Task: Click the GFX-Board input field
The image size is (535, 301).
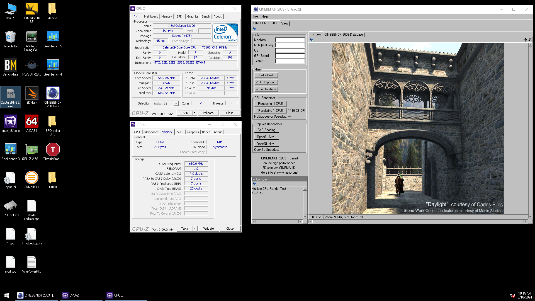Action: coord(290,56)
